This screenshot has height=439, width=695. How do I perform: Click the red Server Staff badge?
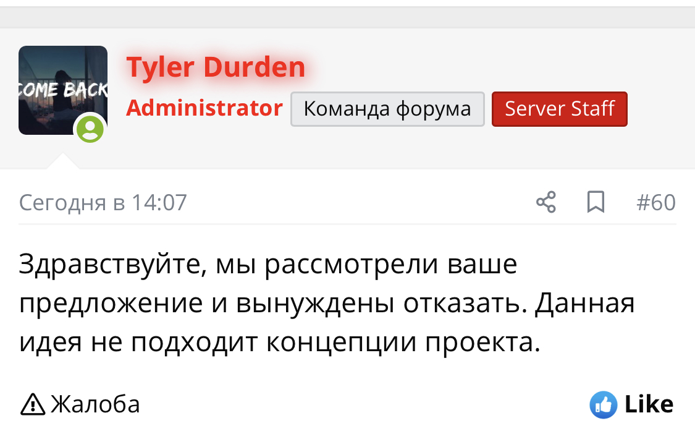tap(559, 109)
